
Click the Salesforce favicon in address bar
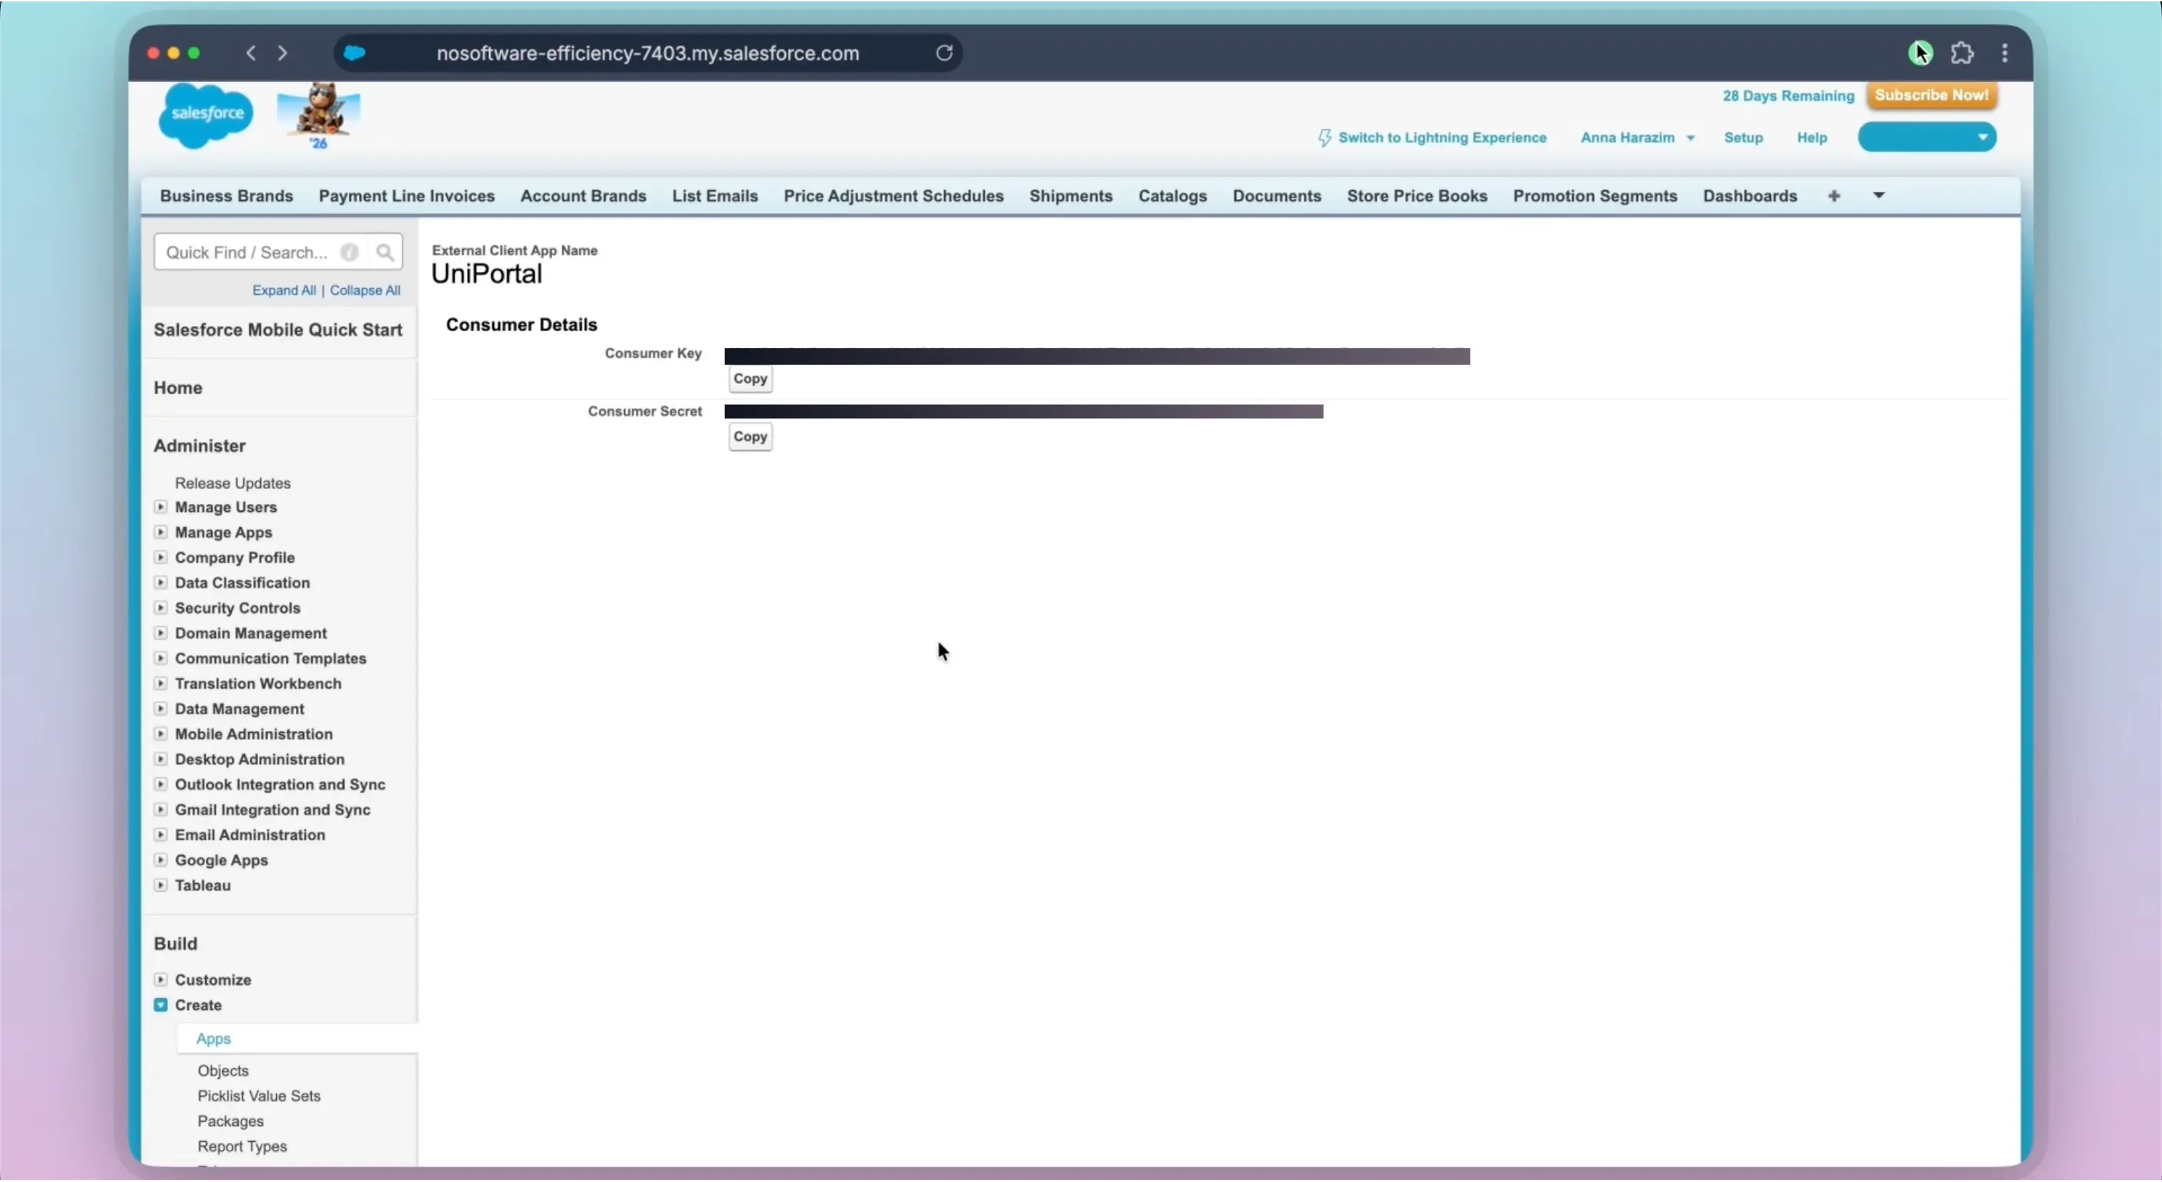(355, 53)
